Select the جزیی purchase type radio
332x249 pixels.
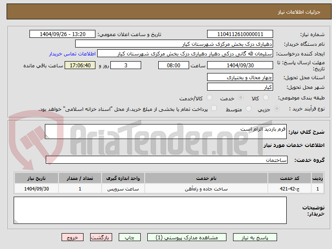(x=277, y=109)
